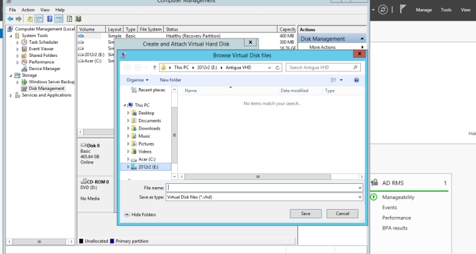This screenshot has height=254, width=476.
Task: Open the Organize dropdown menu
Action: pyautogui.click(x=138, y=80)
